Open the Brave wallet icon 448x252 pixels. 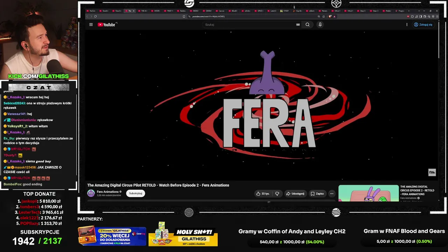(x=425, y=16)
